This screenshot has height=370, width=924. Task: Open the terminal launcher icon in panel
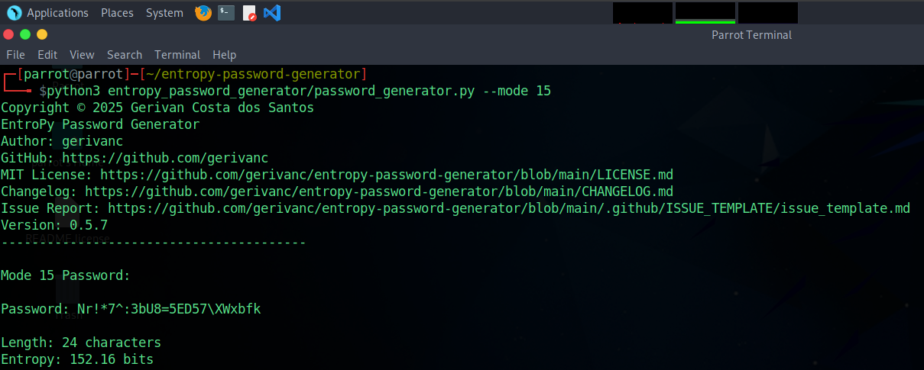pyautogui.click(x=226, y=13)
